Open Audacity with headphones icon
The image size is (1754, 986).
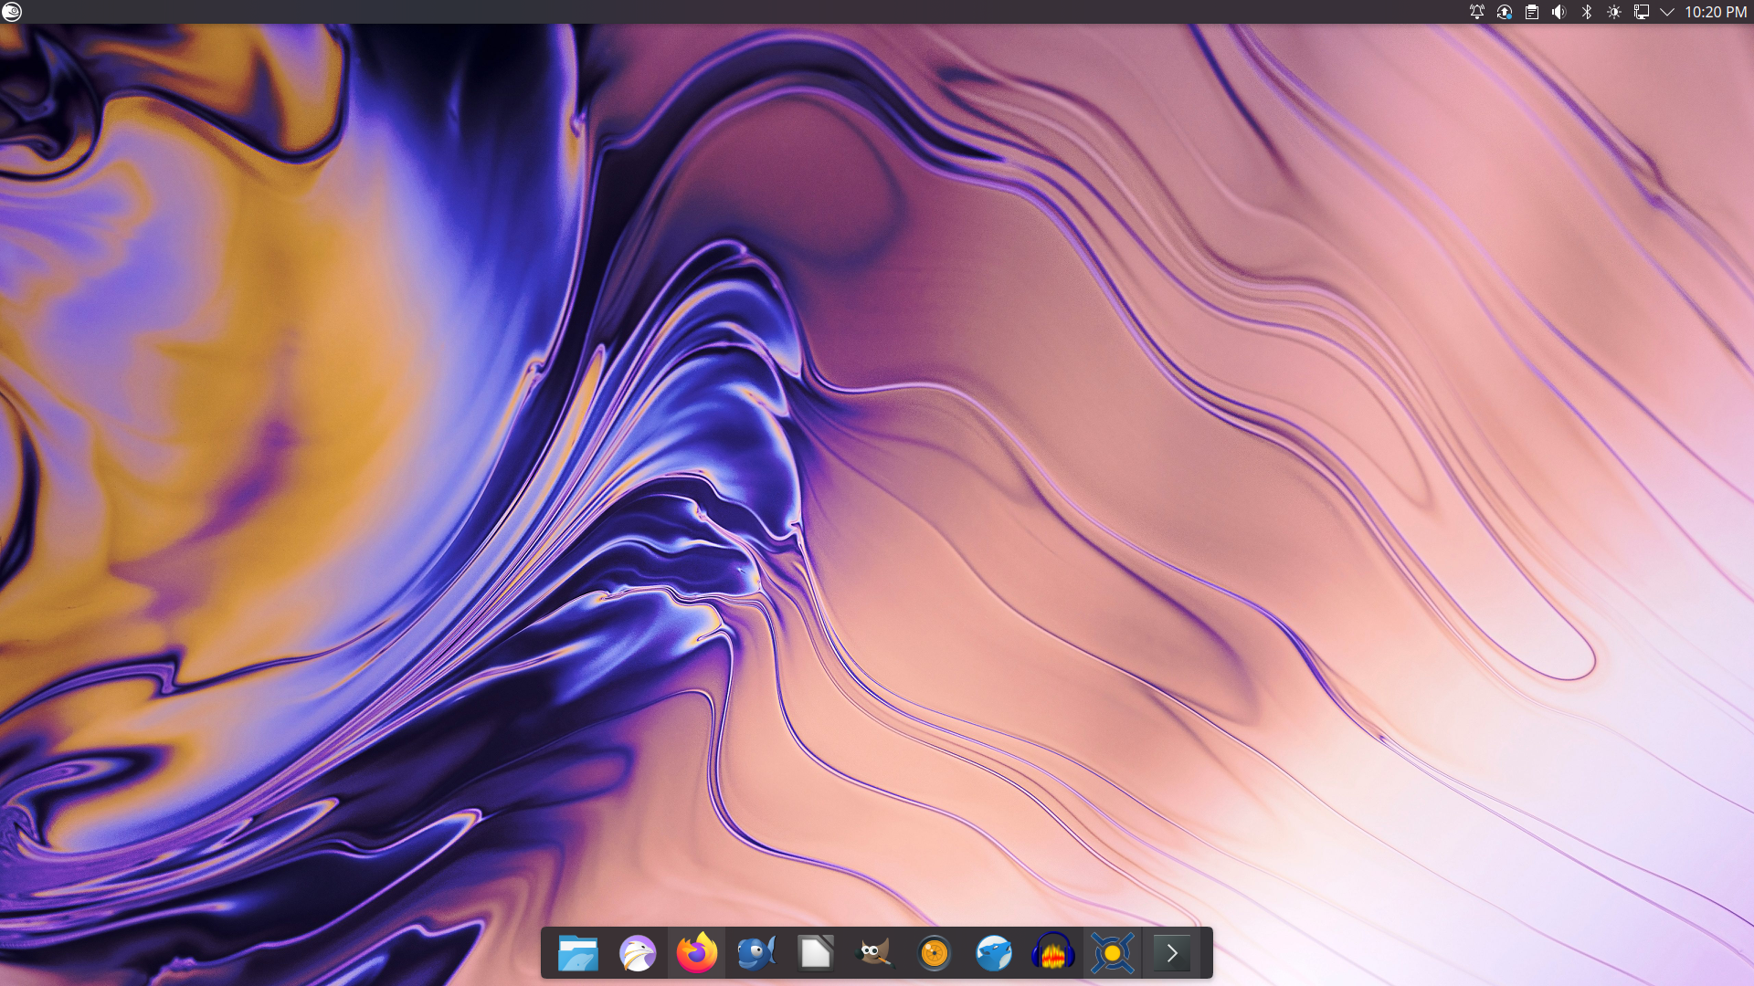[x=1052, y=954]
